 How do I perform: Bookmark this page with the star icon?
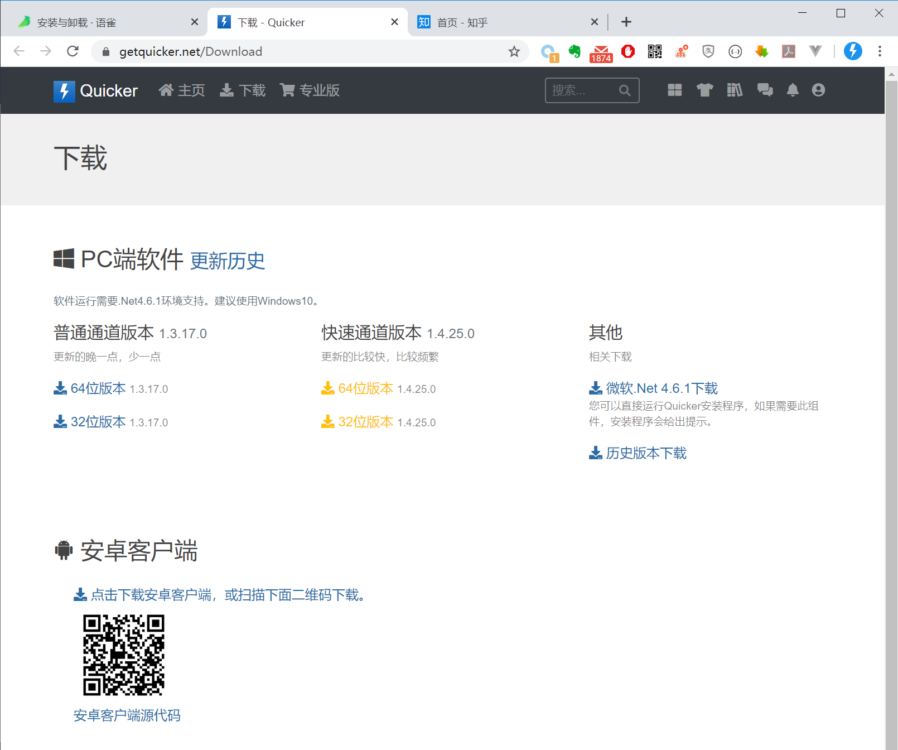(x=514, y=51)
